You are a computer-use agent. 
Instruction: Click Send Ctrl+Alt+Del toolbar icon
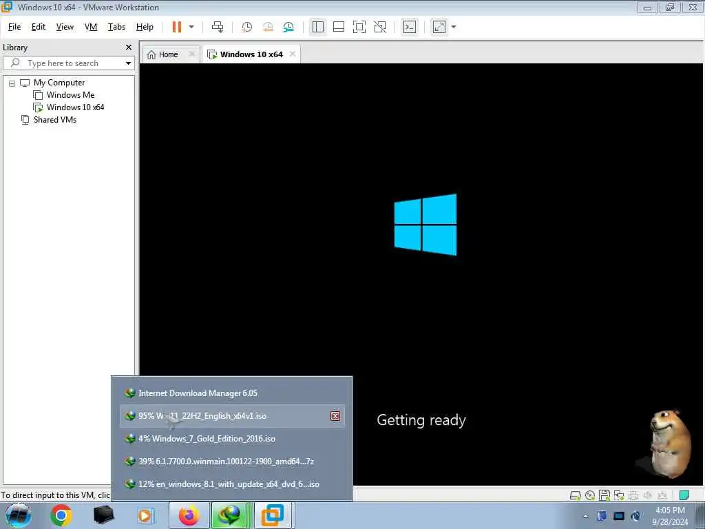pos(218,27)
